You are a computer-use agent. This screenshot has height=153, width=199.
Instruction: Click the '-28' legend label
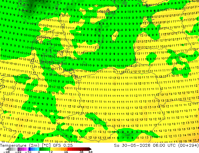6,152
